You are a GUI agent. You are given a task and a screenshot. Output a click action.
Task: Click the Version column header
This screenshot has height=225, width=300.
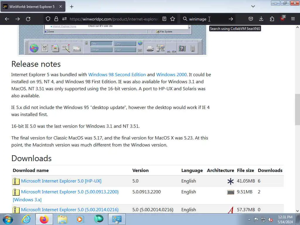[140, 170]
